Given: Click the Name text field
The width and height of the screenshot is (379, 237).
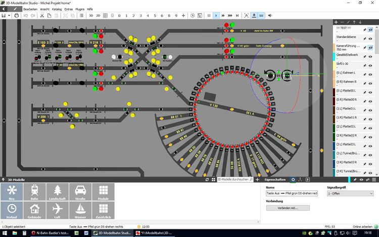Looking at the screenshot, I should click(x=292, y=193).
